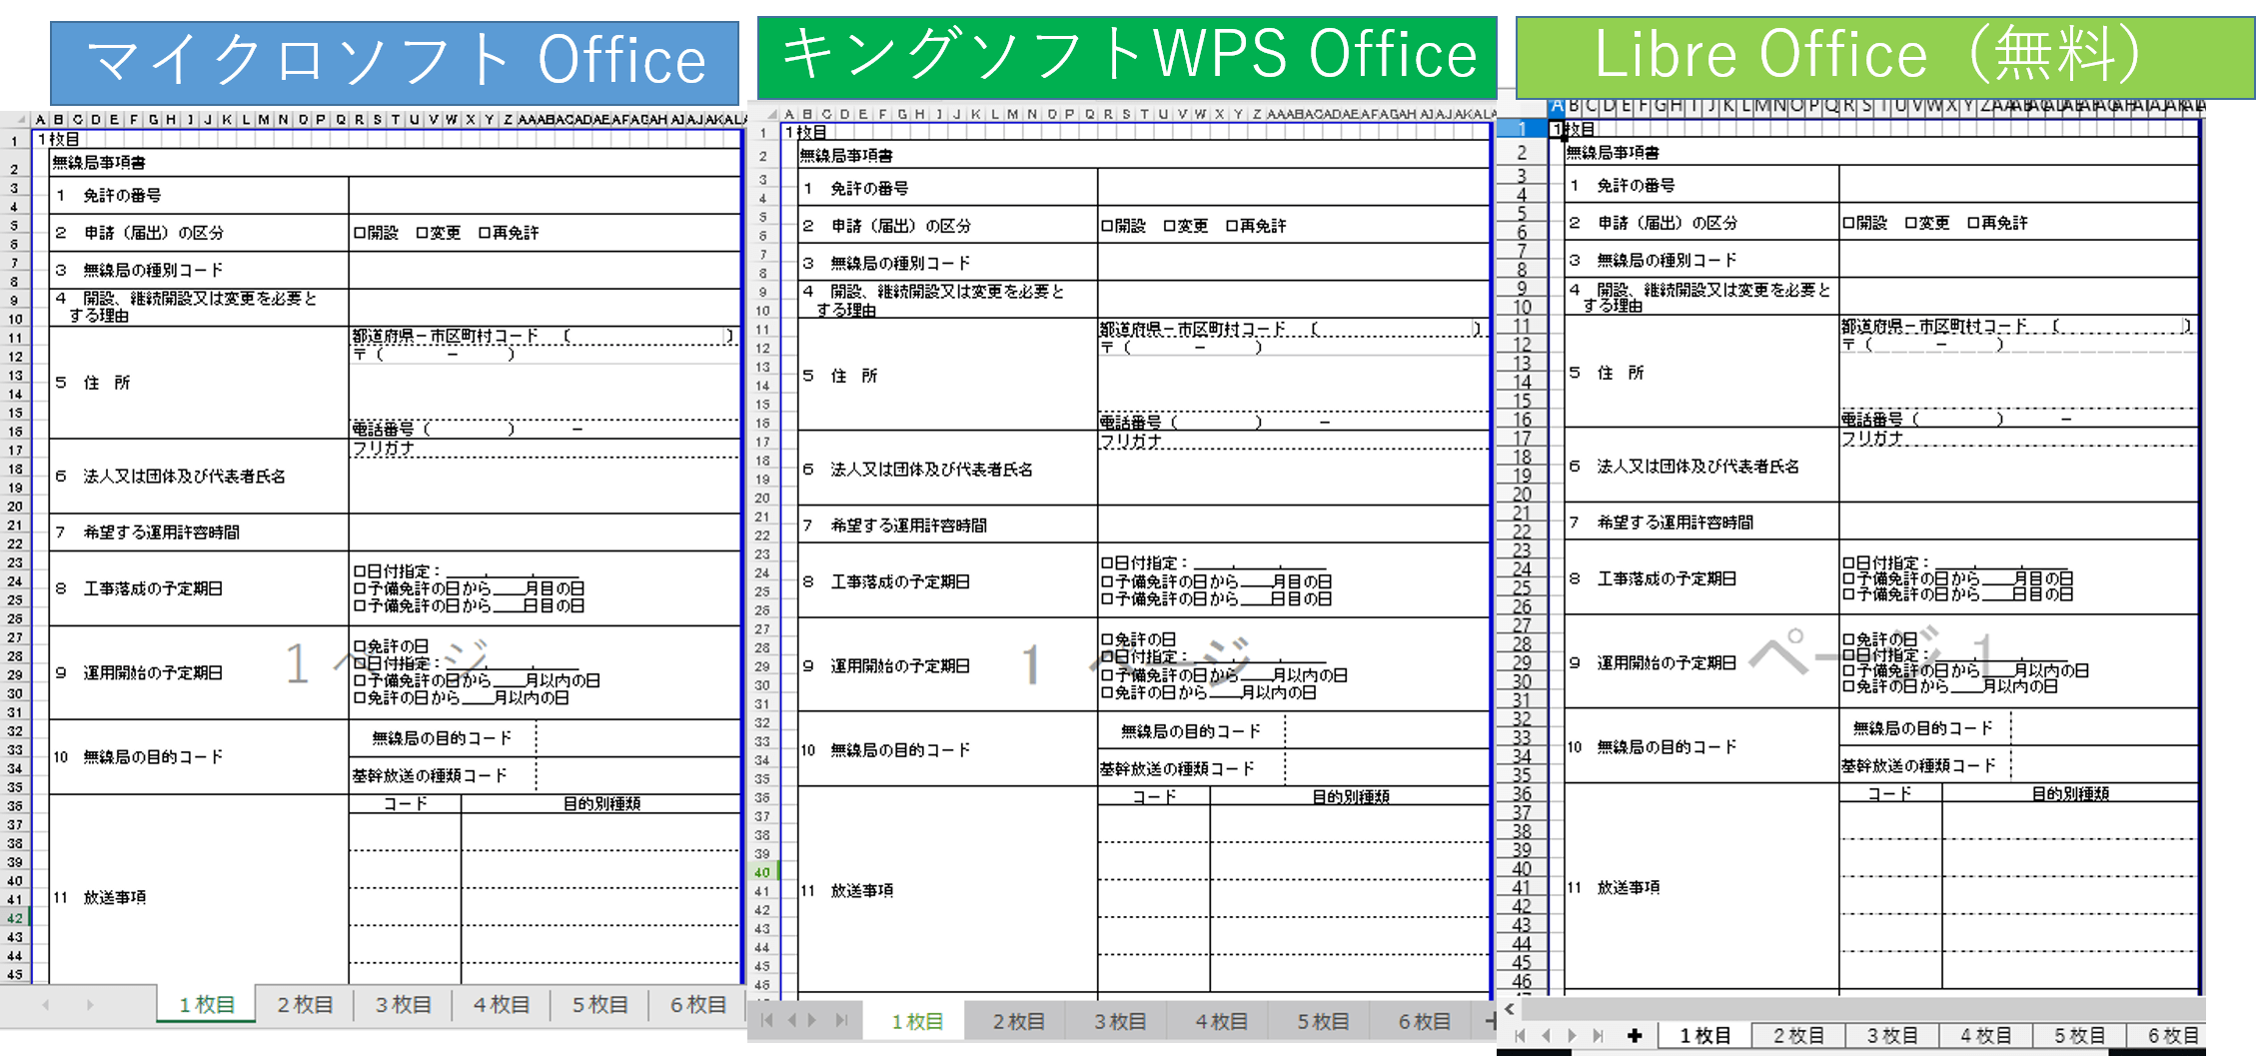
Task: Click 目的別種類 header in WPS Office sheet
Action: pos(1351,797)
